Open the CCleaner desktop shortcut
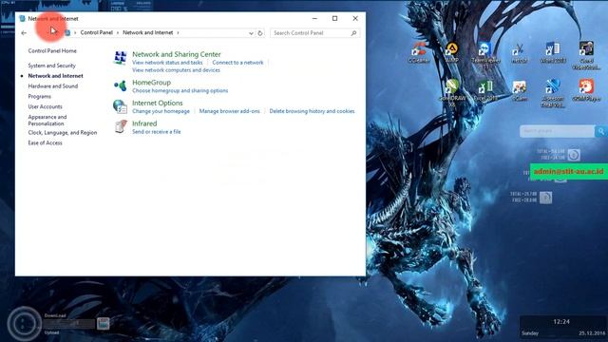The width and height of the screenshot is (608, 342). pos(419,53)
